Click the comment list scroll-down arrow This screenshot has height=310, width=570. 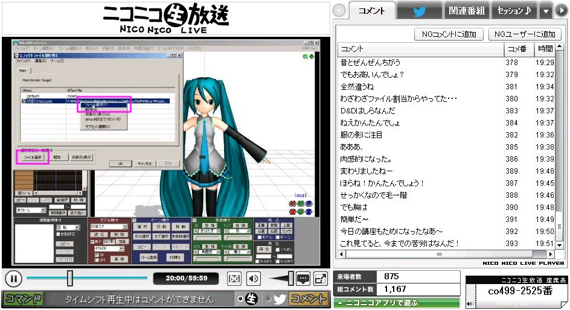click(x=560, y=245)
